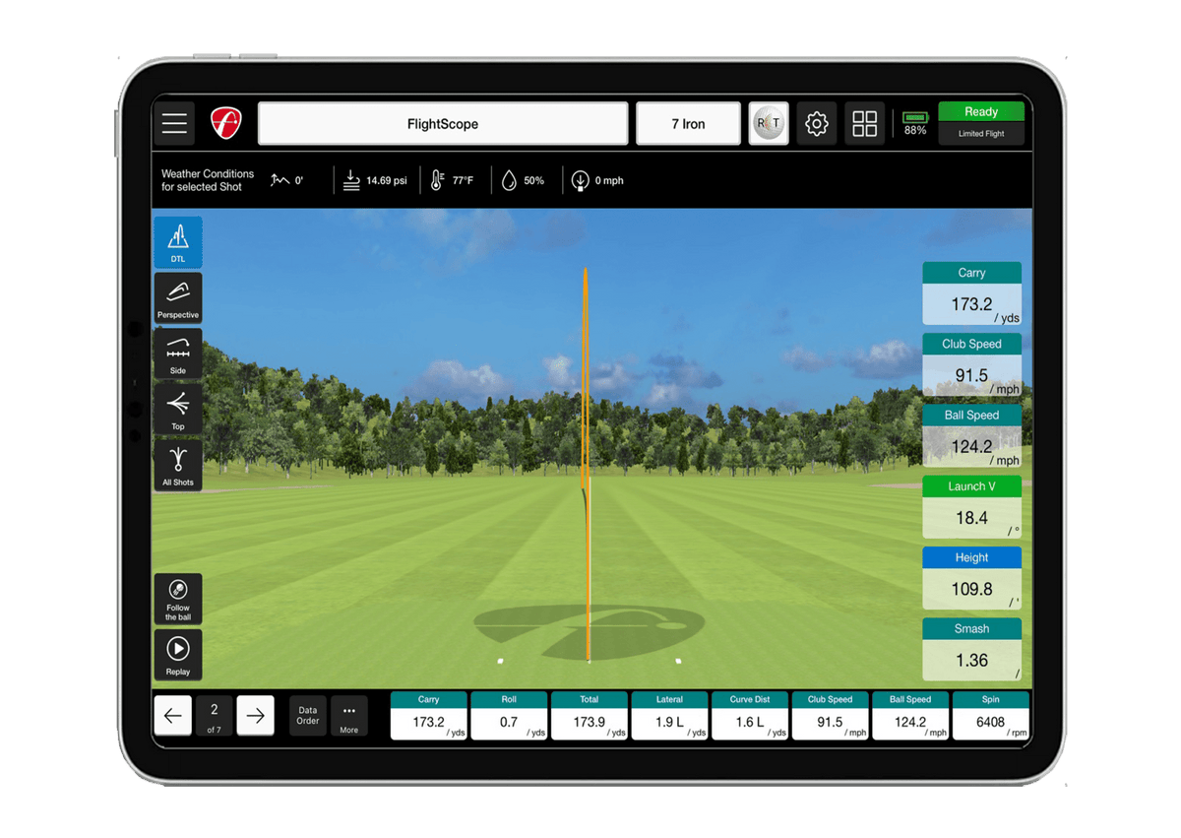Show All Shots view
Screen dimensions: 1181x838
coord(178,466)
